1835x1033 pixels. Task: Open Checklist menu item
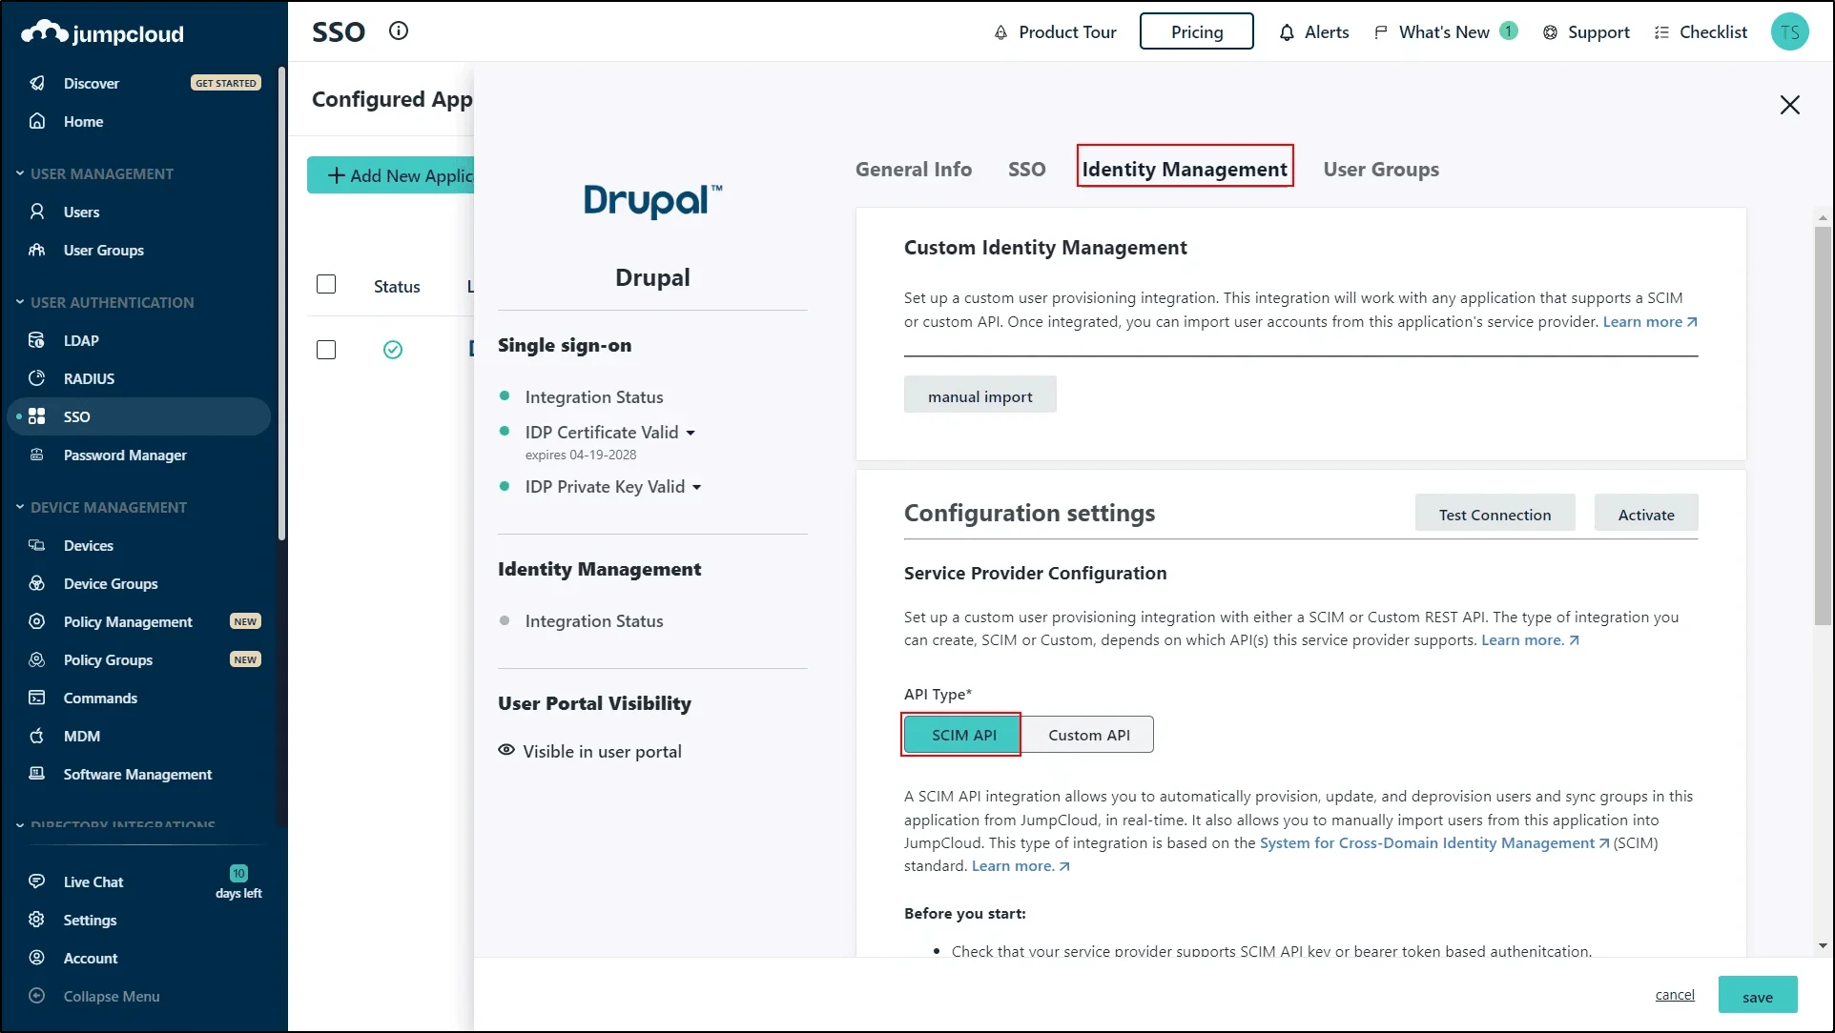click(x=1701, y=32)
